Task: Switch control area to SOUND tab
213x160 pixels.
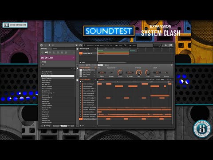Action: (x=94, y=65)
